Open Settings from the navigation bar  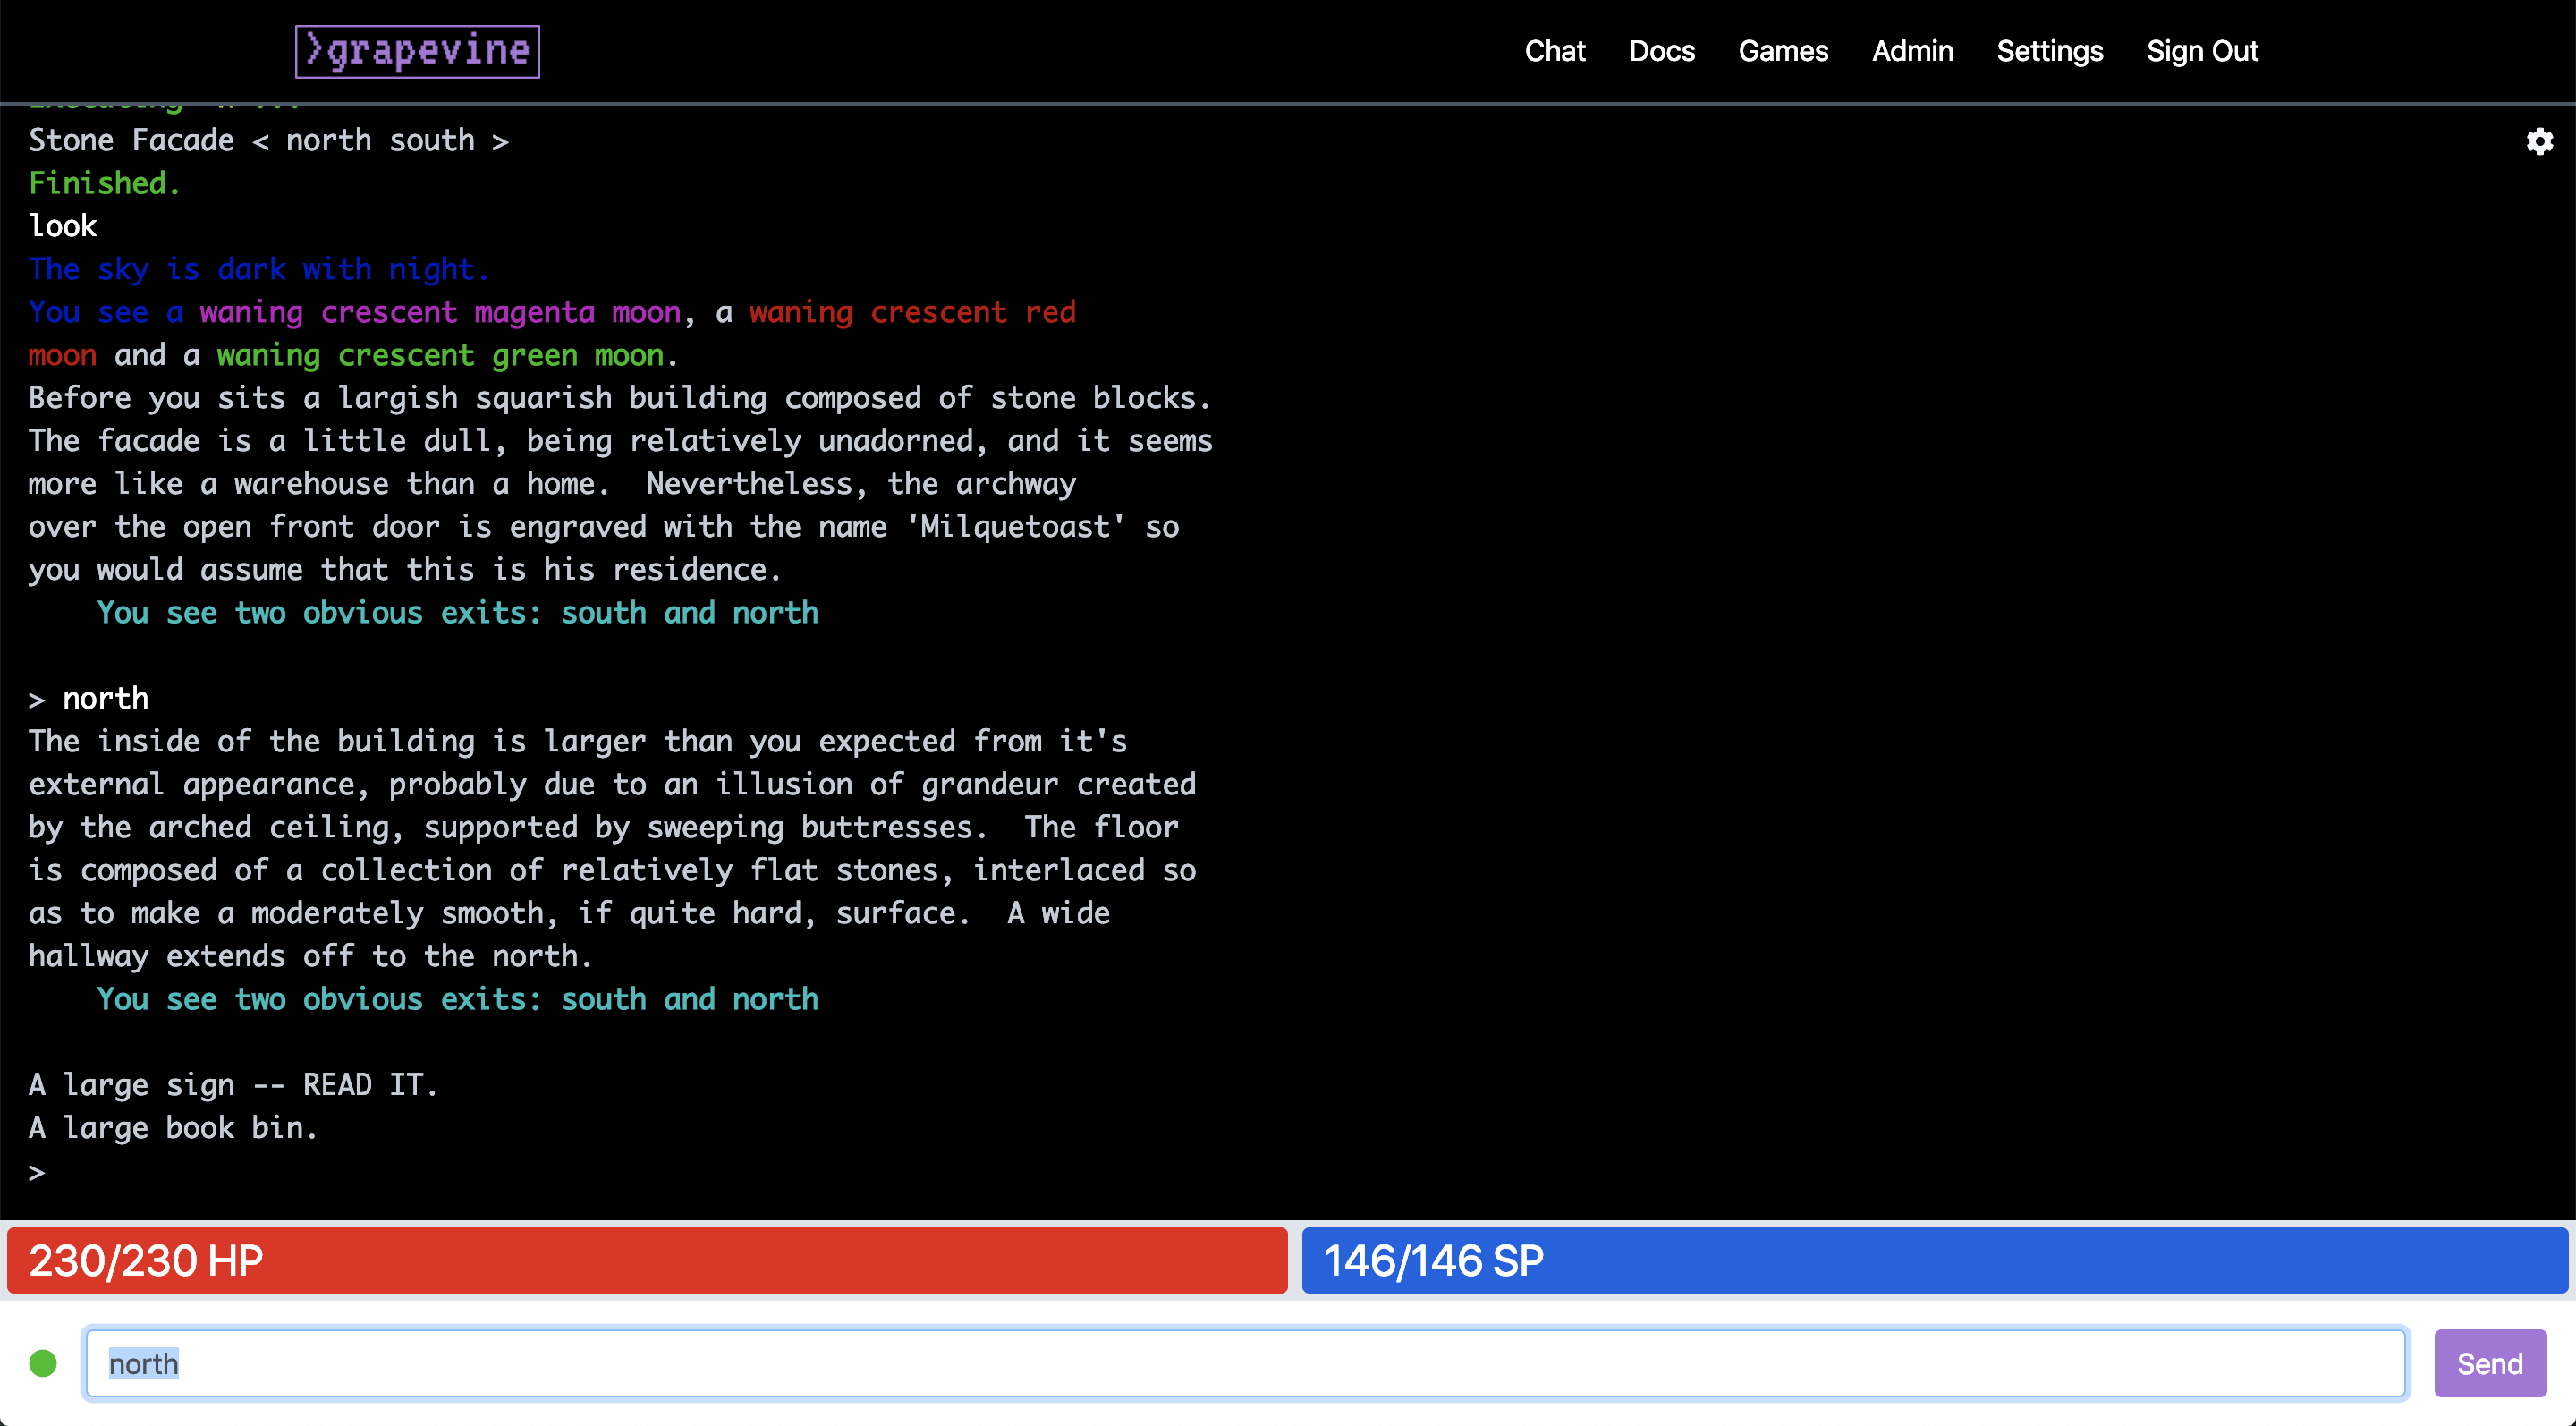coord(2049,51)
